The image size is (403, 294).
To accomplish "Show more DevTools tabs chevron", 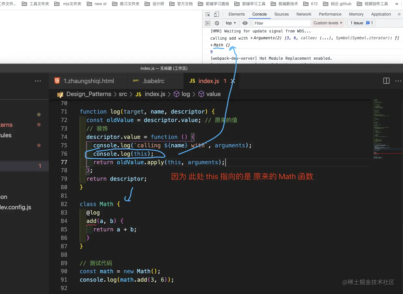I will coord(399,14).
